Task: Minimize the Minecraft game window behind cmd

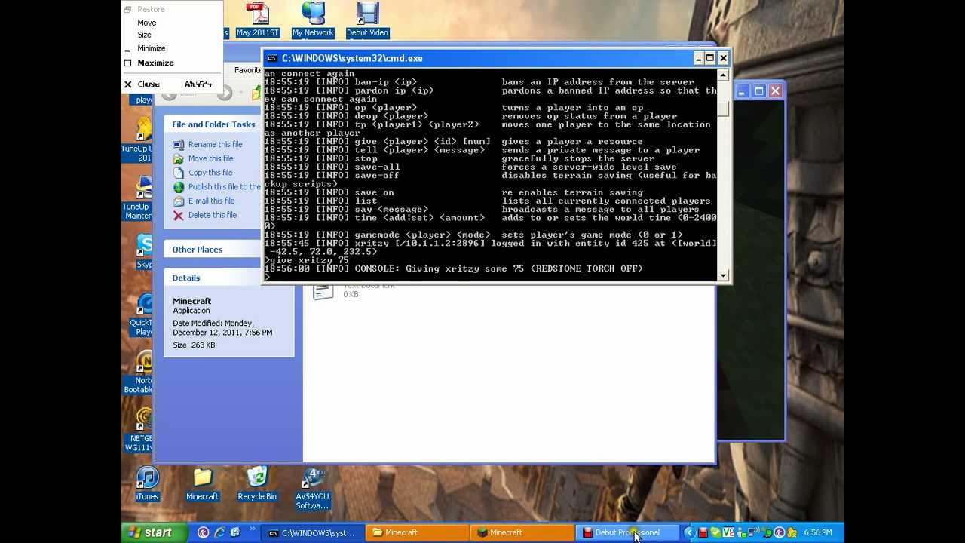Action: [743, 91]
